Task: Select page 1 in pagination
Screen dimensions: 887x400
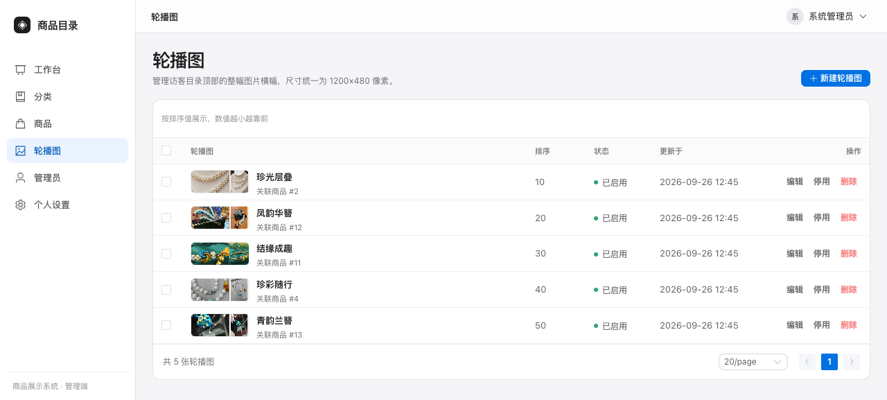Action: [829, 362]
